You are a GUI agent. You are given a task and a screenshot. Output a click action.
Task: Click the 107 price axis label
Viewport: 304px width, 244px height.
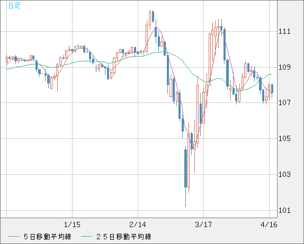coord(284,102)
